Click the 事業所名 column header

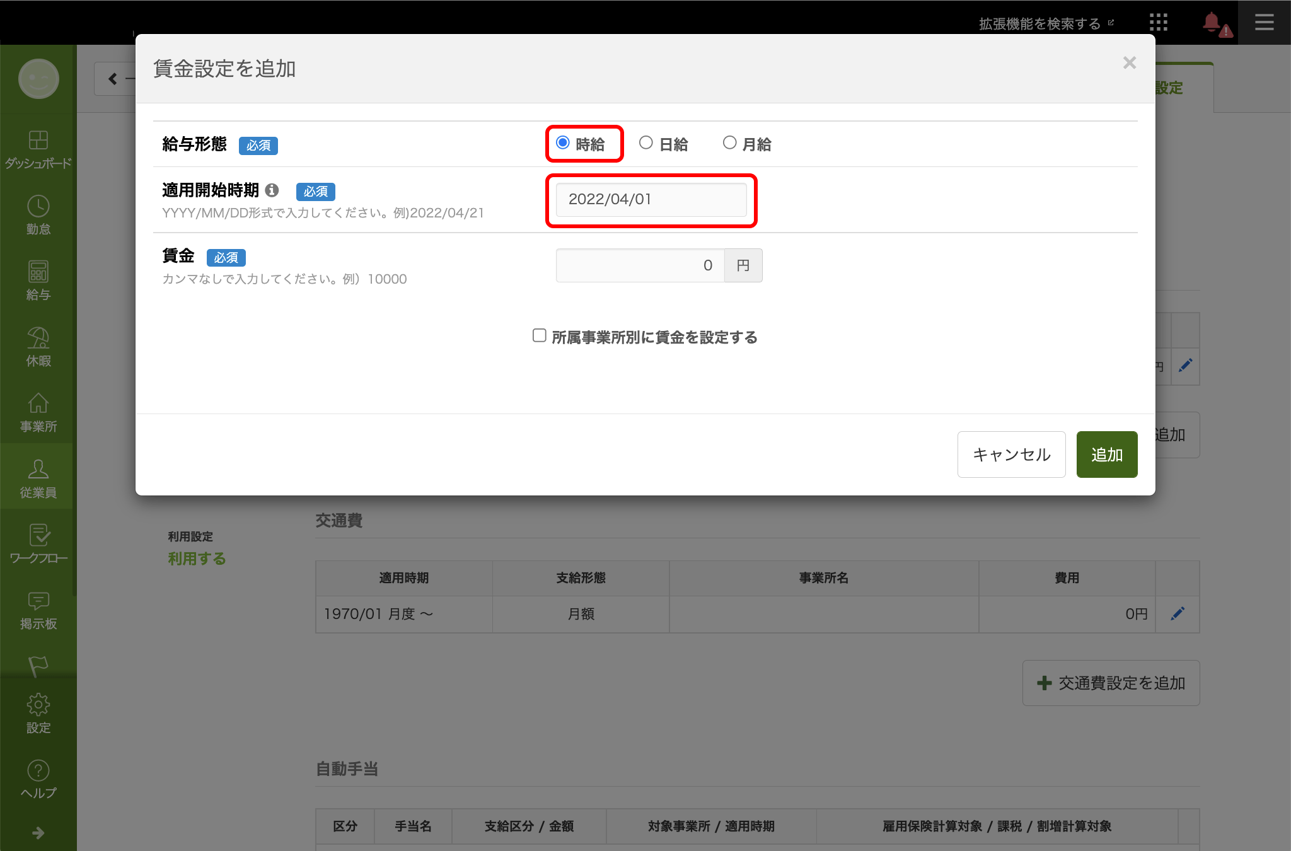coord(824,578)
